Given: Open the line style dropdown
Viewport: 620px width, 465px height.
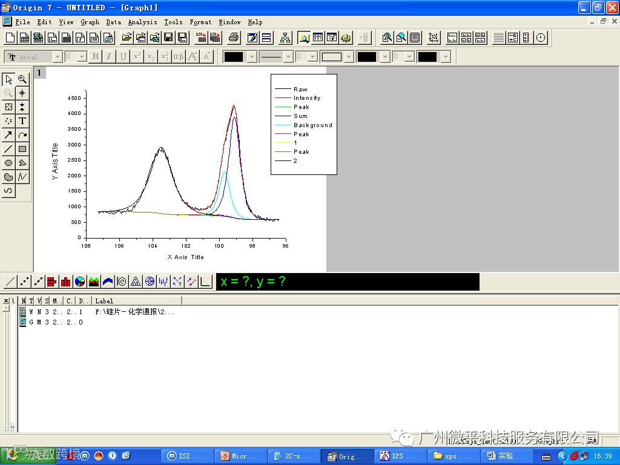Looking at the screenshot, I should pos(288,57).
